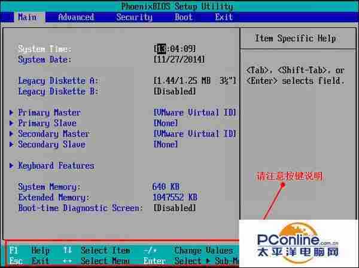The width and height of the screenshot is (359, 268).
Task: Toggle Boot-time Diagnostic Screen Disabled value
Action: [175, 208]
